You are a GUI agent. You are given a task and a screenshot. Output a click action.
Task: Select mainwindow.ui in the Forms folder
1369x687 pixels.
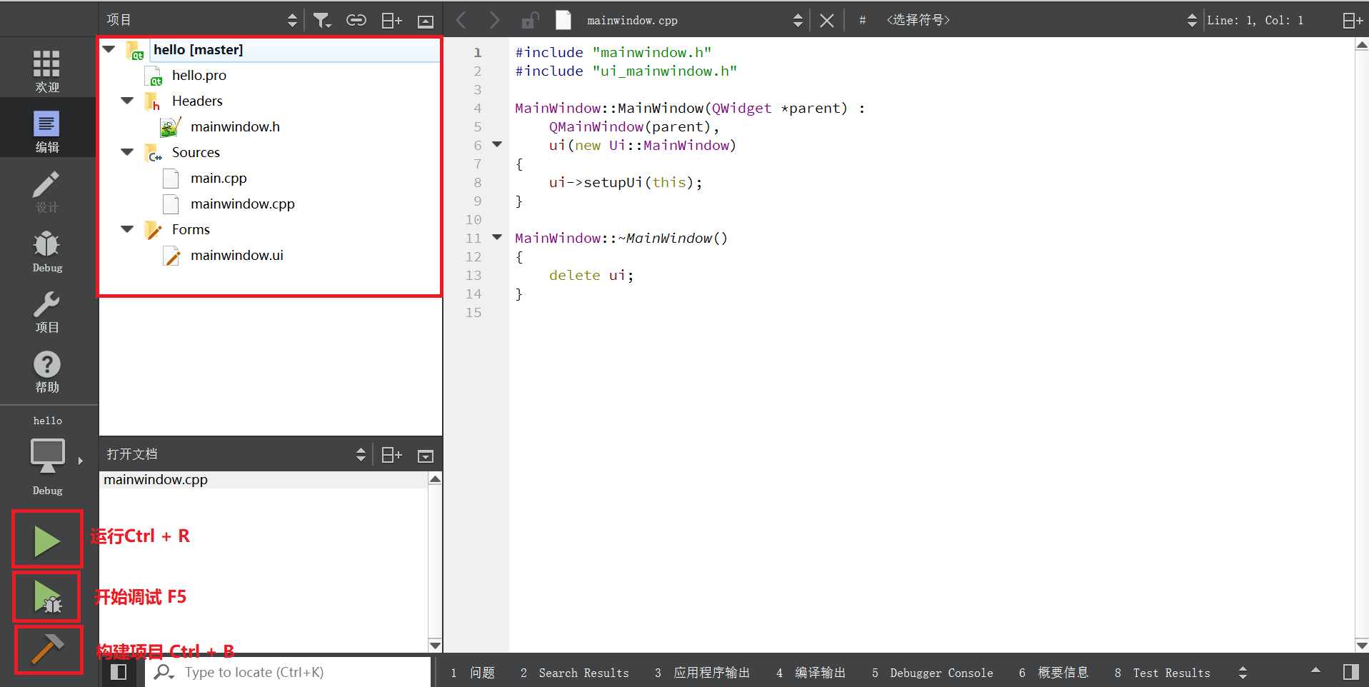[237, 255]
